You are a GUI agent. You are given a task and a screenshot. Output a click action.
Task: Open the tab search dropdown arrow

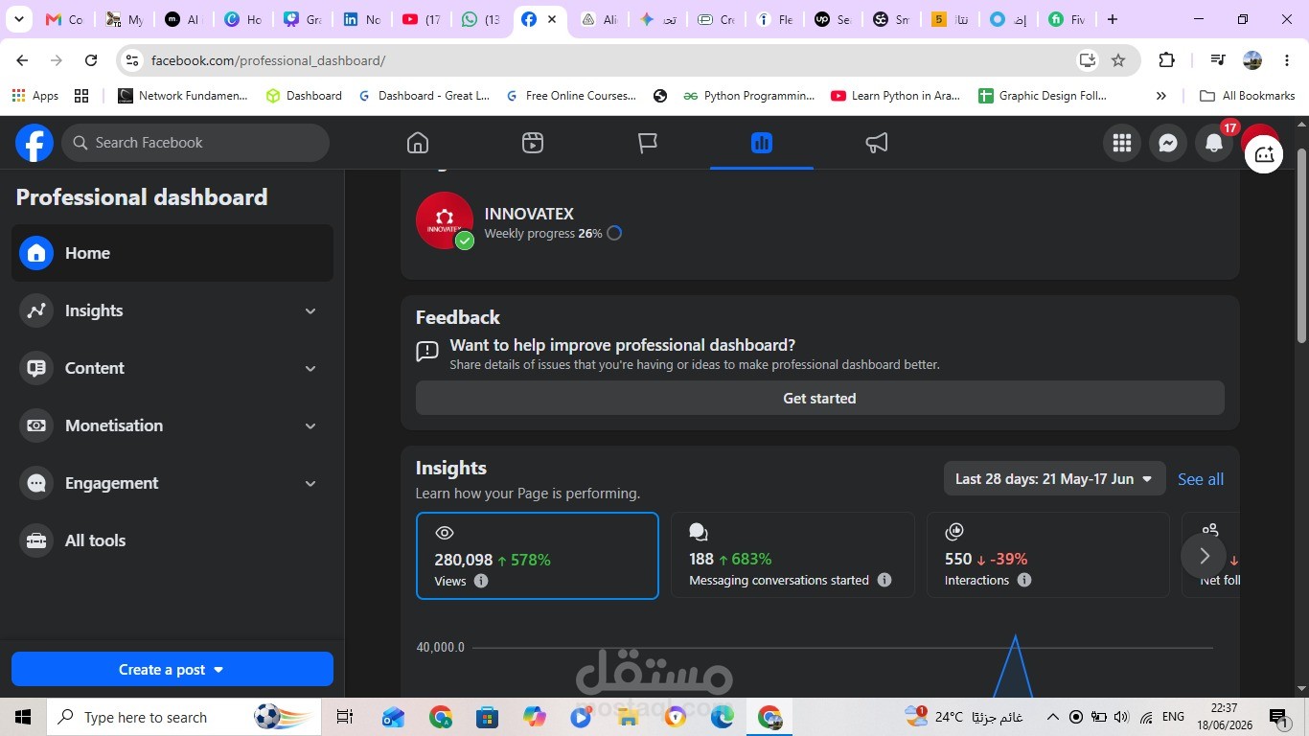click(x=19, y=19)
